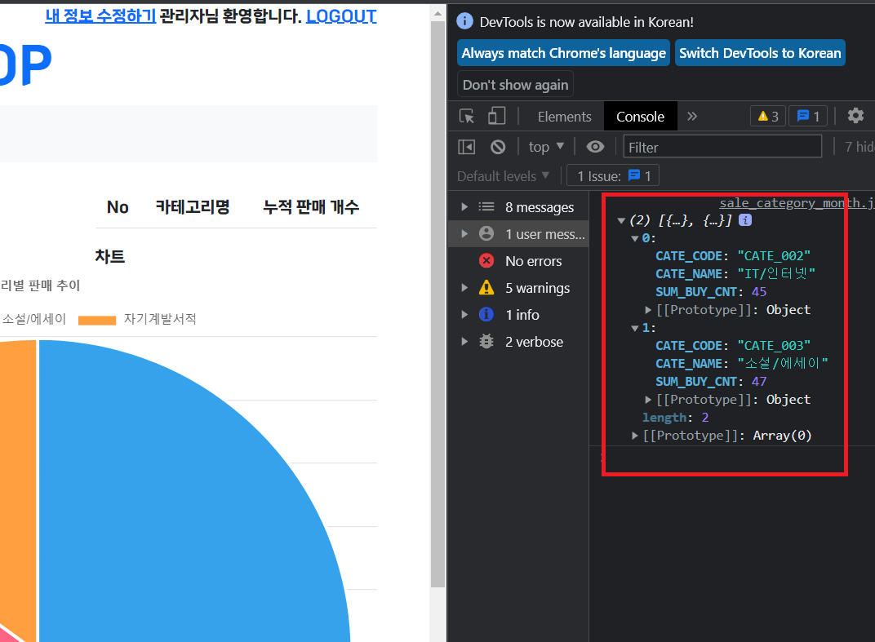Click the issue chat icon in the 1 Issue button
This screenshot has height=642, width=875.
[634, 175]
